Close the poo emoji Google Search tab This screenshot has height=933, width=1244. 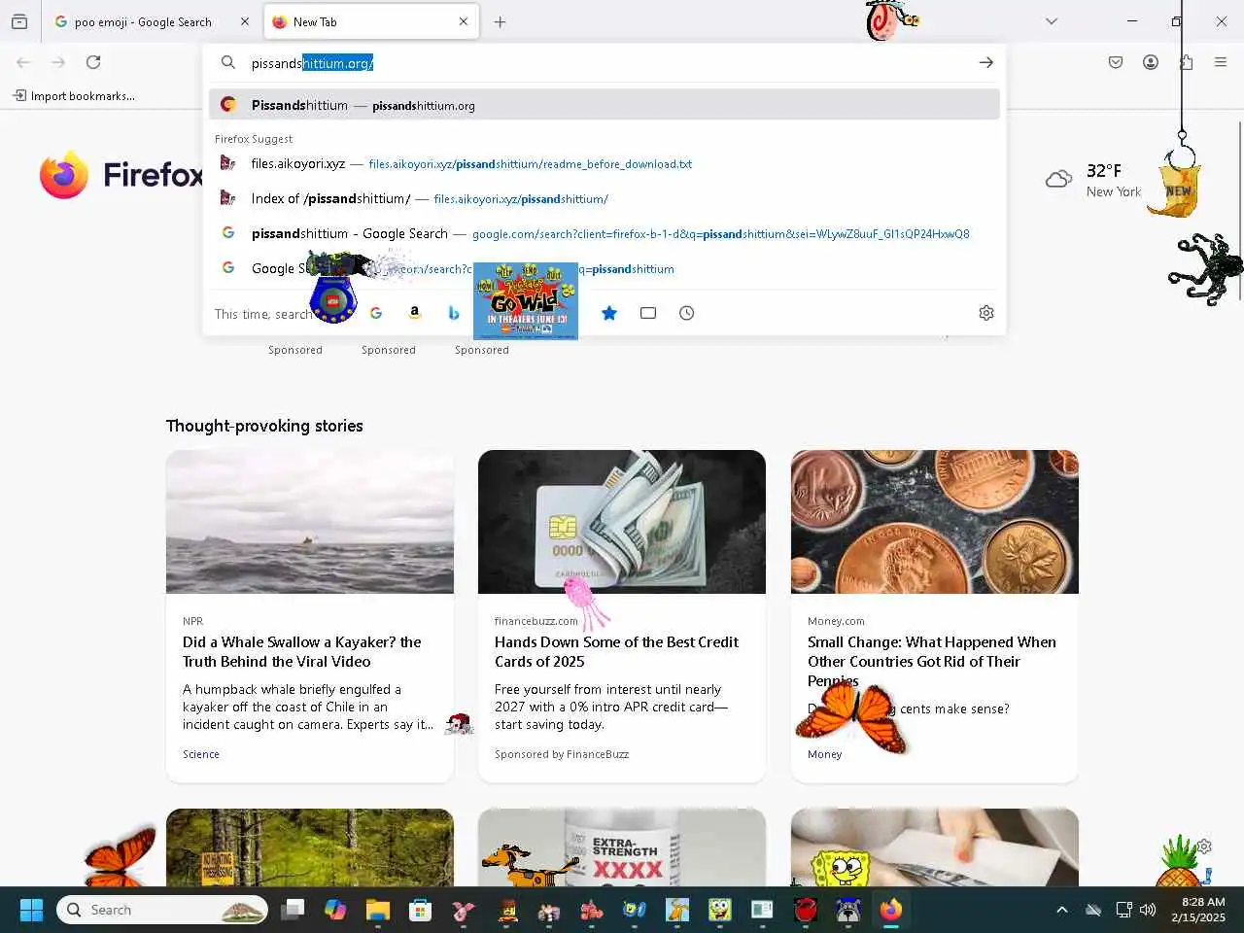(x=244, y=21)
